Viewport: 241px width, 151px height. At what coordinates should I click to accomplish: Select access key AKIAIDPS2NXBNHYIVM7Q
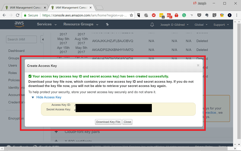tap(113, 50)
